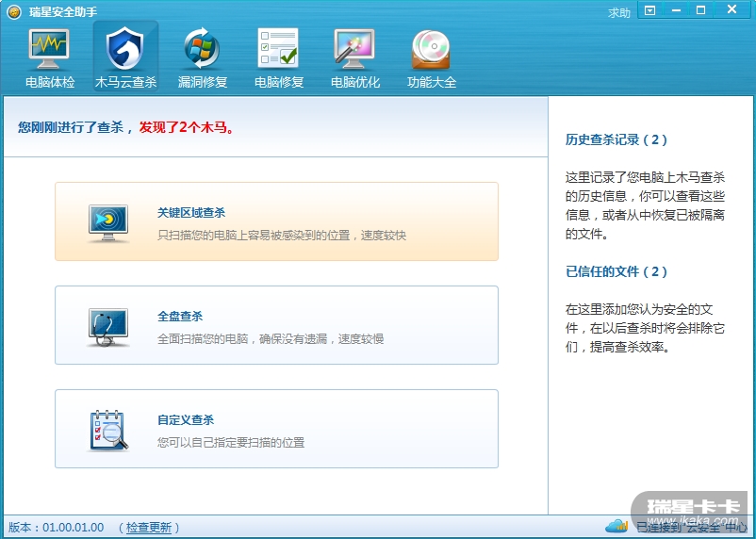Viewport: 756px width, 539px height.
Task: Open 功能大全 disc icon
Action: pos(431,47)
